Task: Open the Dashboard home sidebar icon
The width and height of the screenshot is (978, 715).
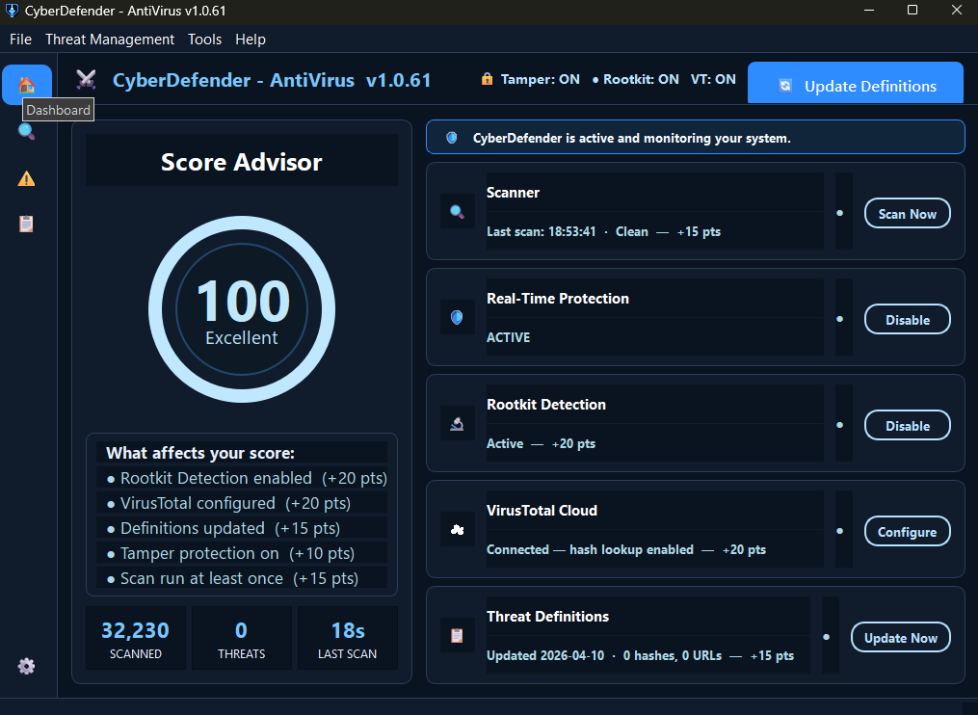Action: pos(27,84)
